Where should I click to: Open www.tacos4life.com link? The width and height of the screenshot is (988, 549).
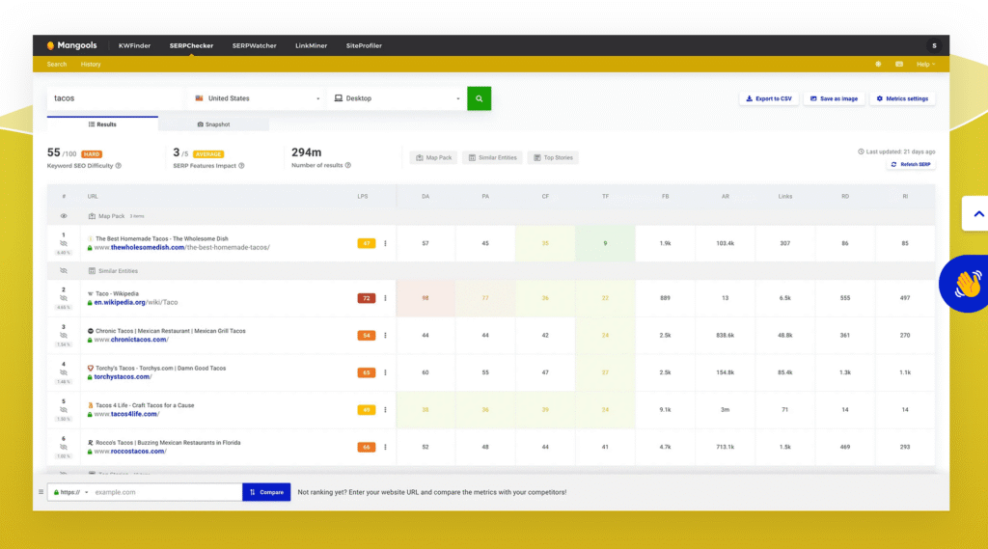[x=126, y=414]
